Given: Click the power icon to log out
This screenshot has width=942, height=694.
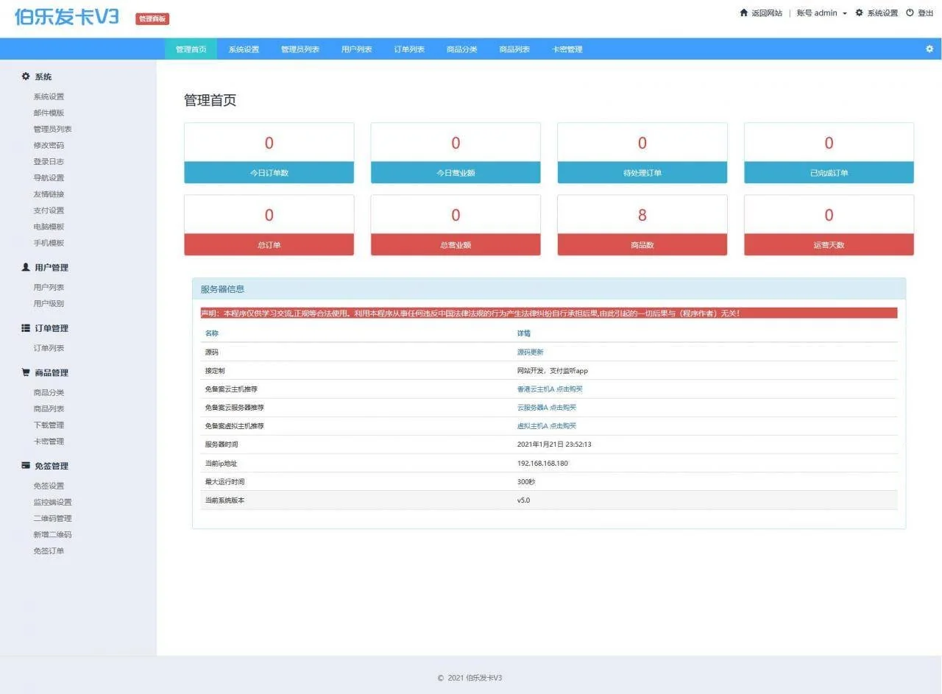Looking at the screenshot, I should (912, 13).
